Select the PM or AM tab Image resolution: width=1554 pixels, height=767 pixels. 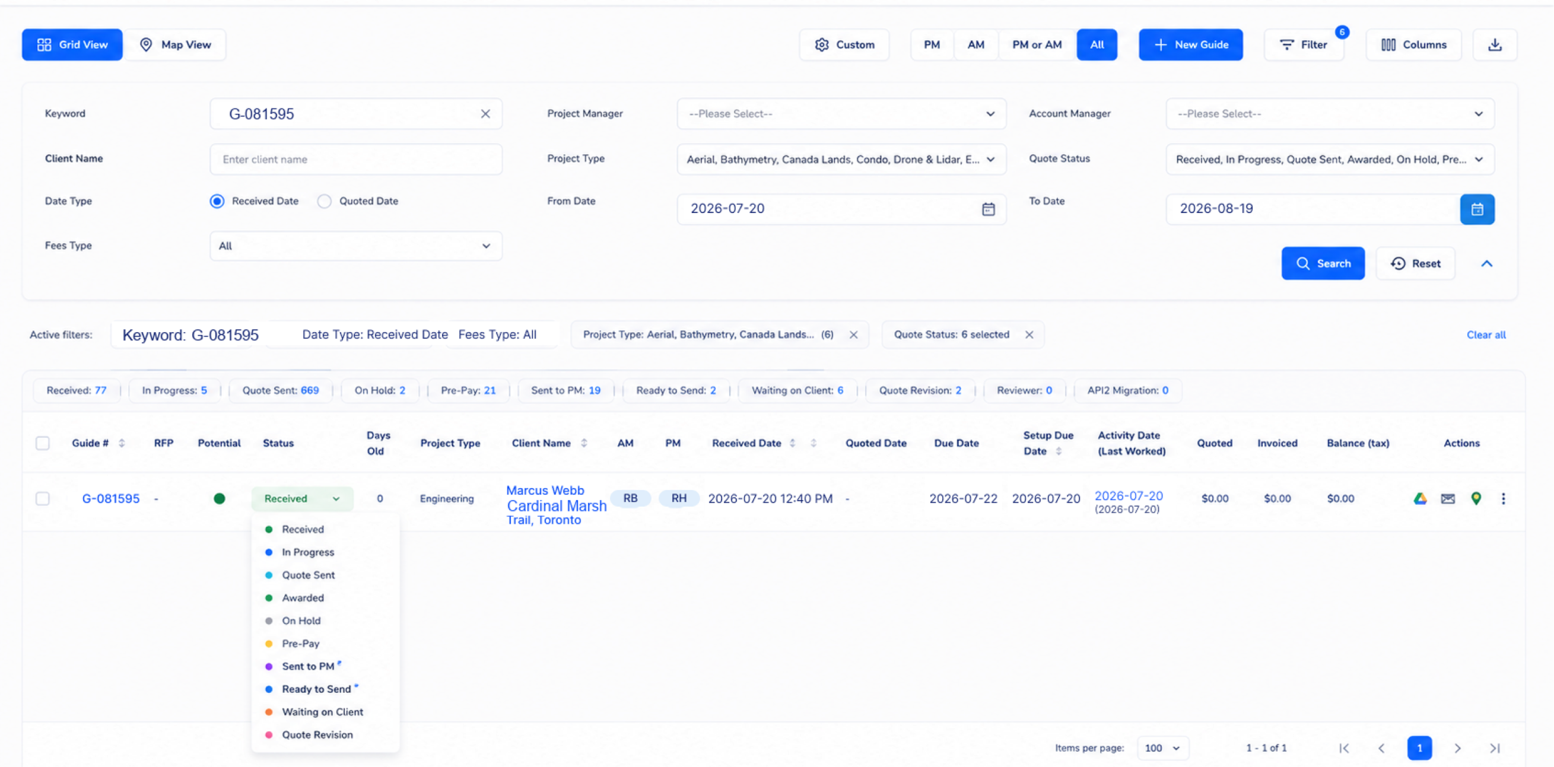[1037, 44]
